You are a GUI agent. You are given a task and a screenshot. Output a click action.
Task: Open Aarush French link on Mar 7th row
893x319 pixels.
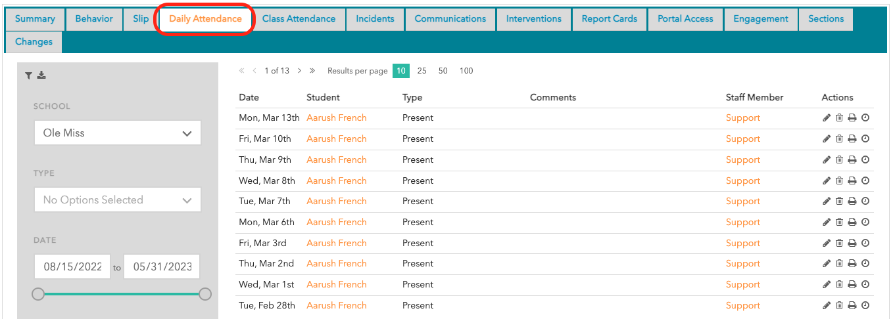click(x=336, y=202)
